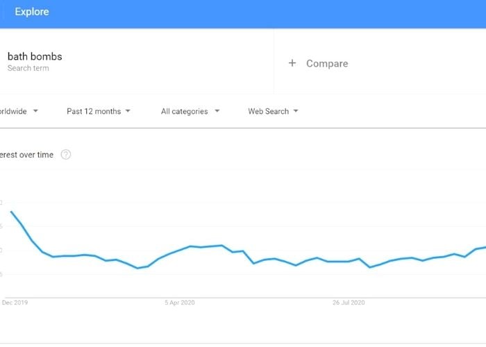Open the Web Search type dropdown
The width and height of the screenshot is (486, 347).
coord(273,111)
